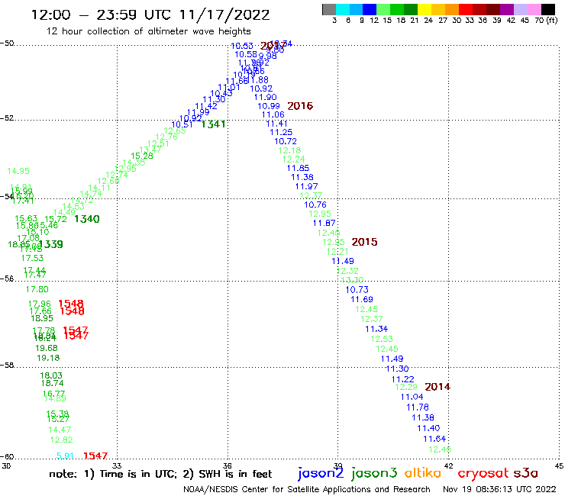The image size is (565, 496).
Task: Click the wave height value '11.40'
Action: click(x=428, y=428)
